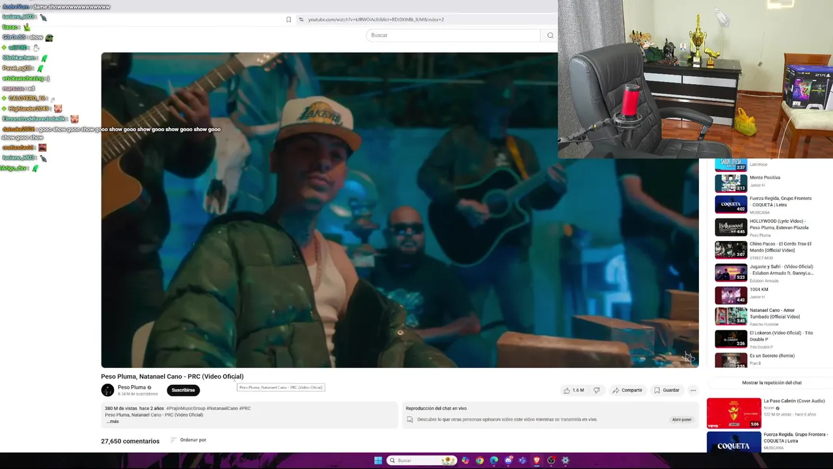Open the Settings gear taskbar icon
Image resolution: width=833 pixels, height=469 pixels.
[x=566, y=461]
